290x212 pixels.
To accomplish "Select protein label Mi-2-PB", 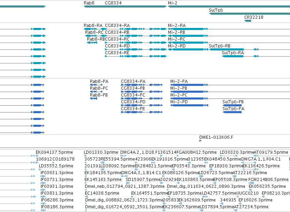I will click(179, 88).
